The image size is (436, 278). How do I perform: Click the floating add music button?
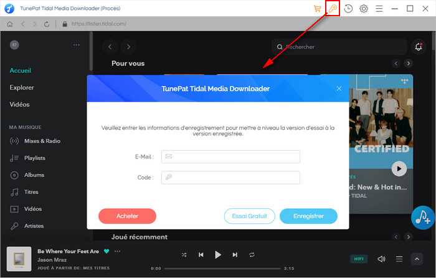click(x=423, y=216)
